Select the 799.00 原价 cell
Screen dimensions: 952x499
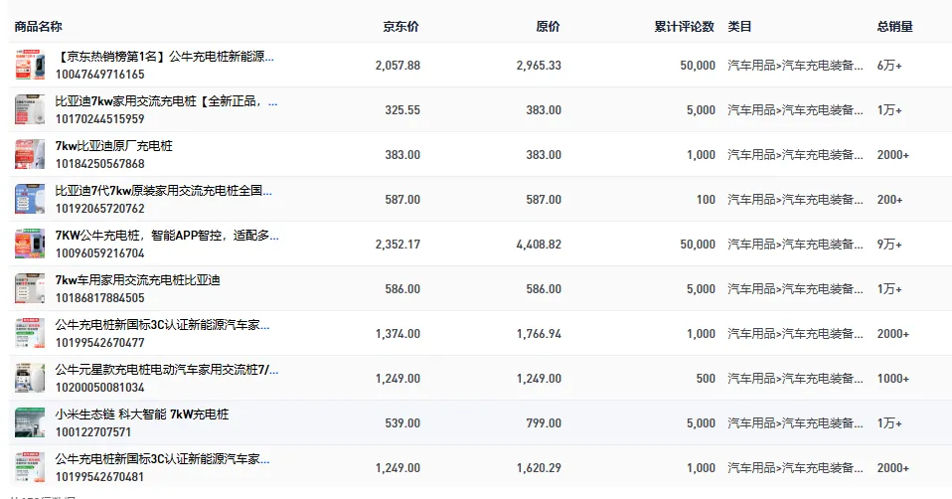tap(544, 423)
